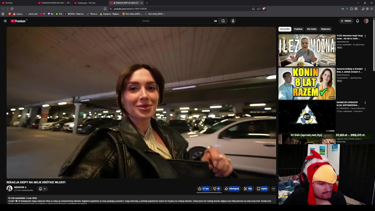Click the youtube.com address bar URL

[130, 9]
